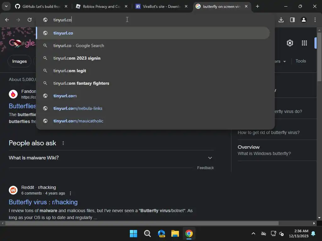322x241 pixels.
Task: Close the Roblox Privacy tab
Action: pyautogui.click(x=126, y=6)
